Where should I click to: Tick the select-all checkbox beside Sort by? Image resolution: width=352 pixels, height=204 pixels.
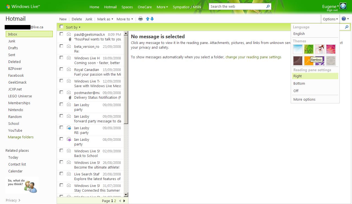point(61,27)
